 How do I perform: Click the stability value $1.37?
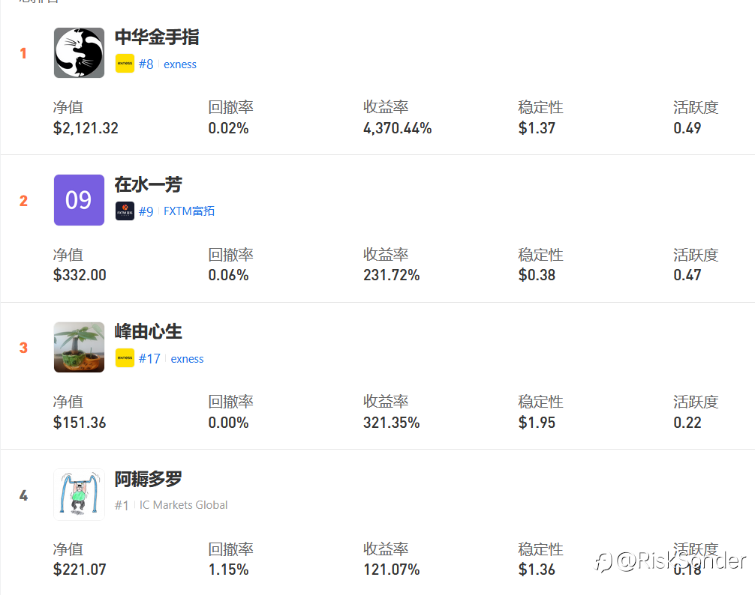tap(537, 128)
